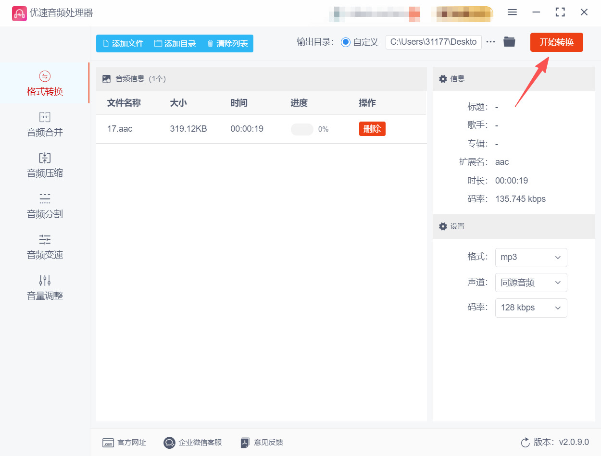Click the 音频变速 speed icon

click(45, 239)
